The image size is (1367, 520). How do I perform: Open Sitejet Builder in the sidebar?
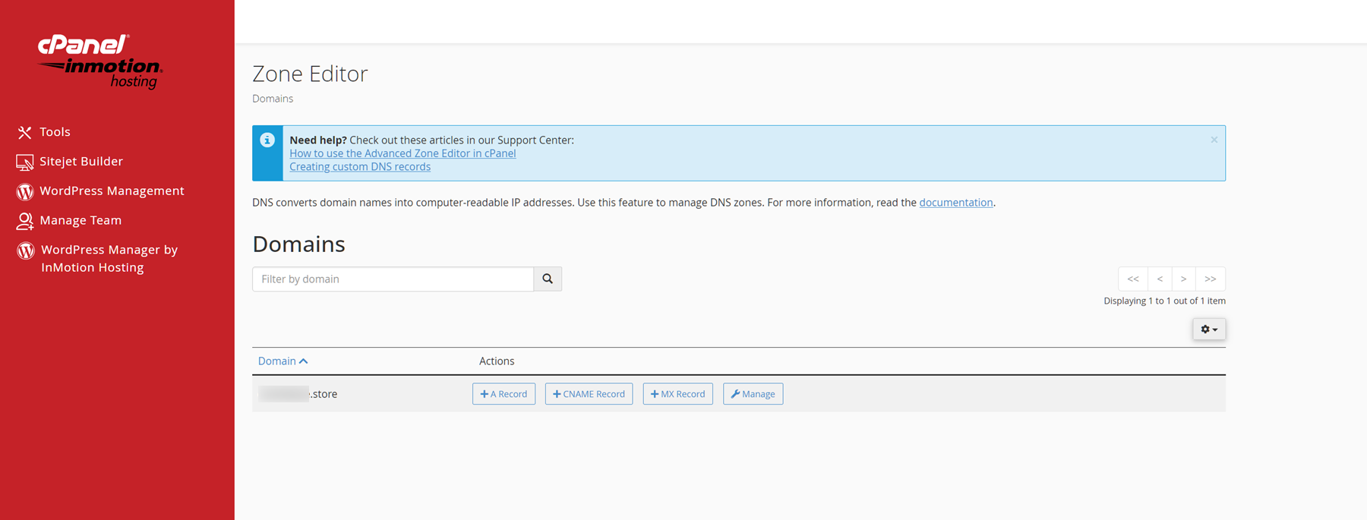[x=81, y=162]
